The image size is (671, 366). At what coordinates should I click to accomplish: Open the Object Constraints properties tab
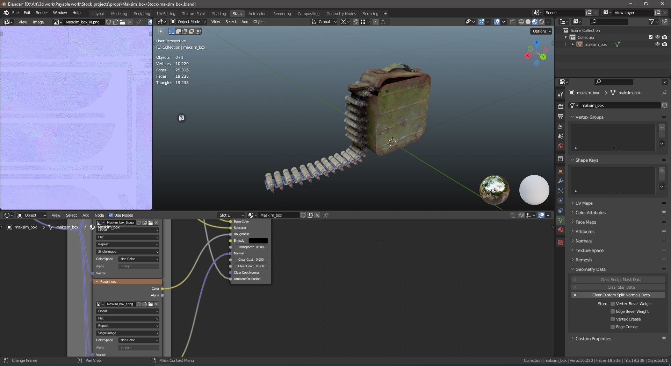[x=561, y=210]
